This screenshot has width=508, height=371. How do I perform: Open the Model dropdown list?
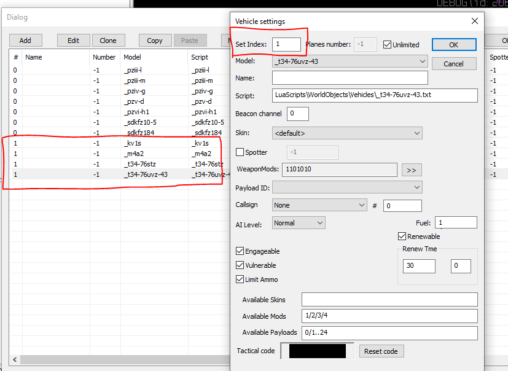tap(421, 61)
